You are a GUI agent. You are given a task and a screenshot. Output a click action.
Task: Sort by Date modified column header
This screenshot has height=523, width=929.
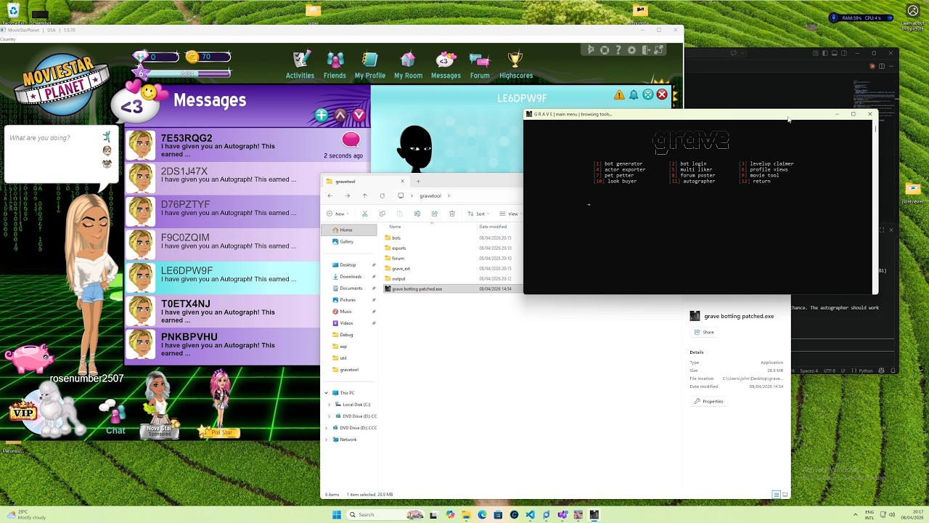pyautogui.click(x=493, y=227)
